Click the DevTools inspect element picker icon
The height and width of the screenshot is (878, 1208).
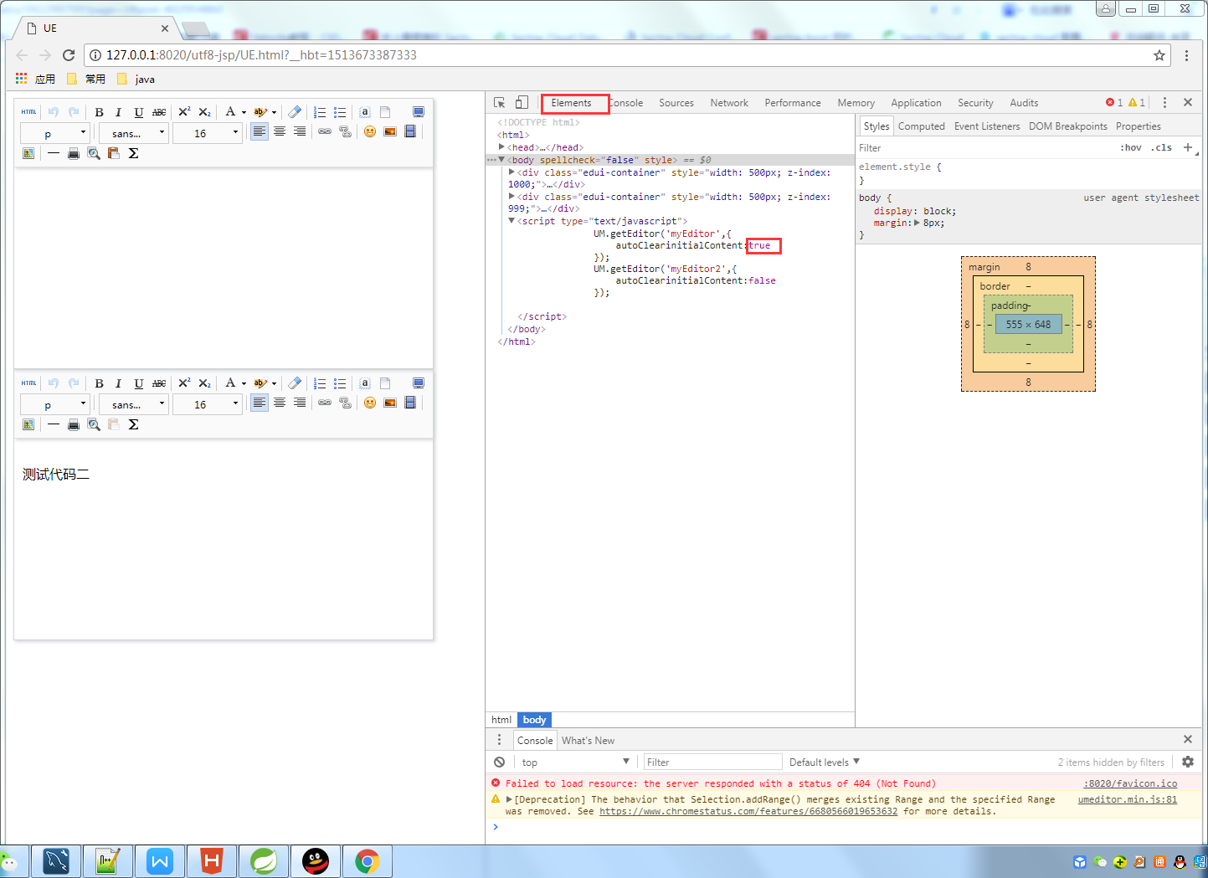click(x=500, y=103)
